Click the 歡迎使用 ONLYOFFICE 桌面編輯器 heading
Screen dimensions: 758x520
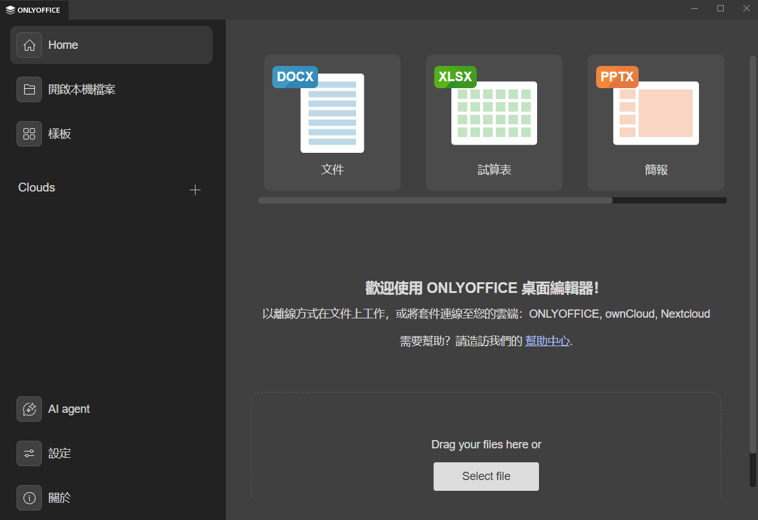pyautogui.click(x=482, y=289)
